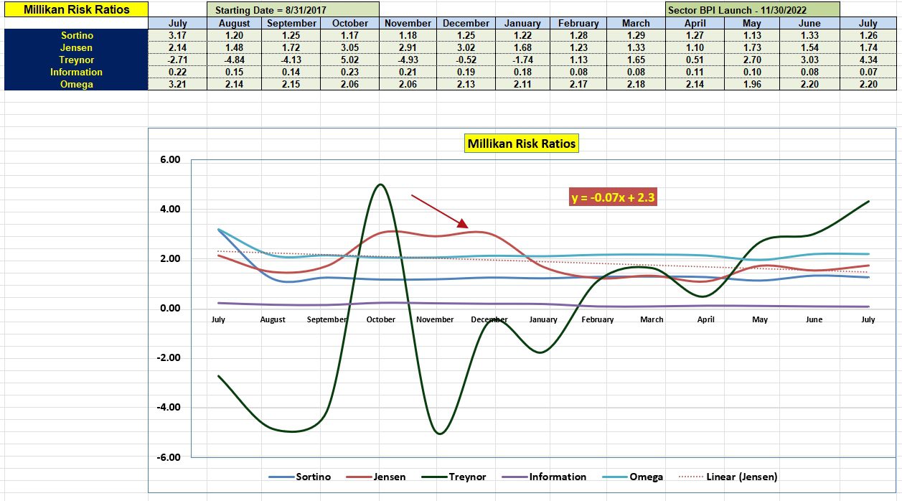Select the Sortino row label
Viewport: 902px width, 501px height.
coord(76,35)
